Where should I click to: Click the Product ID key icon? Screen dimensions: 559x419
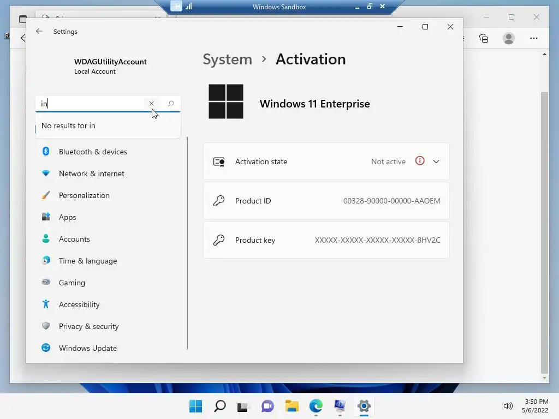pos(219,201)
